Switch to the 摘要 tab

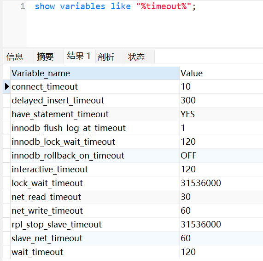click(49, 57)
